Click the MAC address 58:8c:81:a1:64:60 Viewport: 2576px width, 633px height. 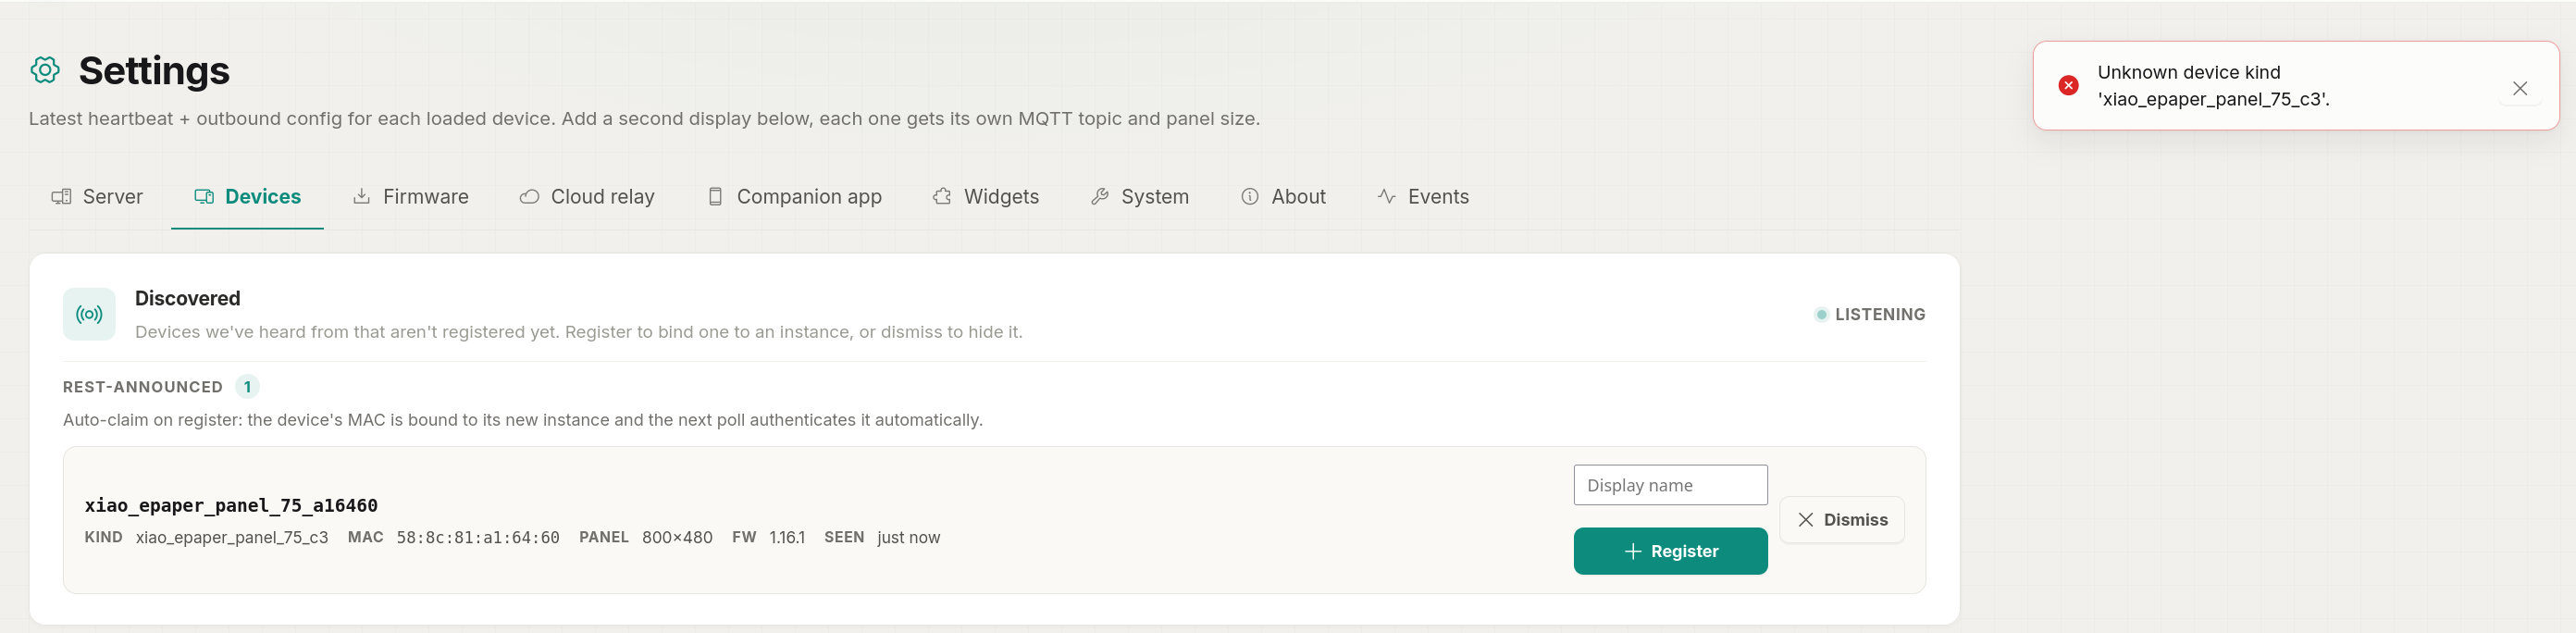[477, 538]
